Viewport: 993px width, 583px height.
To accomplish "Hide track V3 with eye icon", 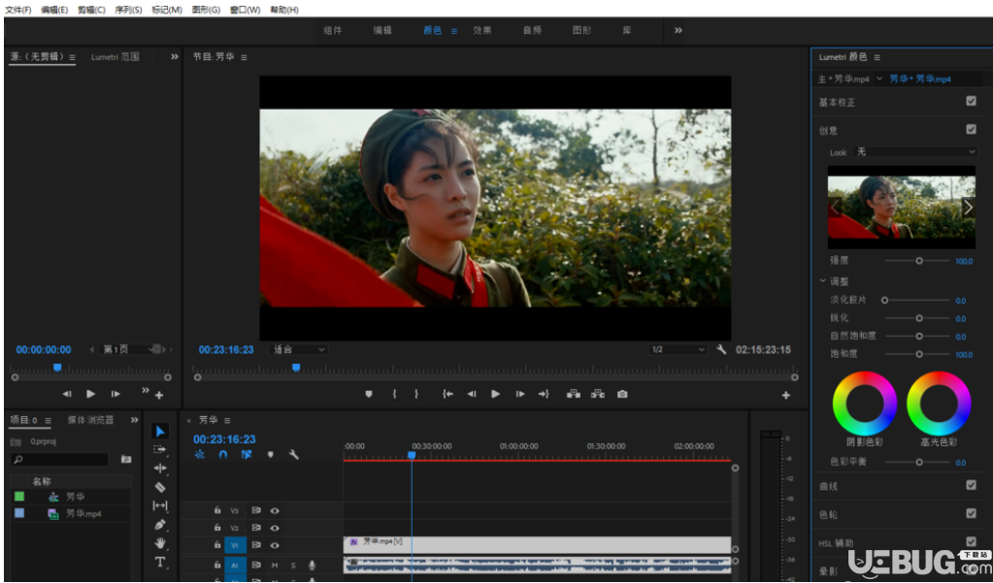I will click(x=274, y=510).
